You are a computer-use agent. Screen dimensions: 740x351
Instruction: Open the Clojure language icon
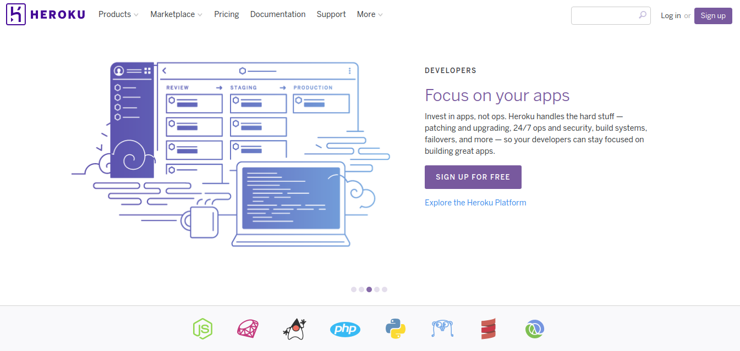[535, 328]
